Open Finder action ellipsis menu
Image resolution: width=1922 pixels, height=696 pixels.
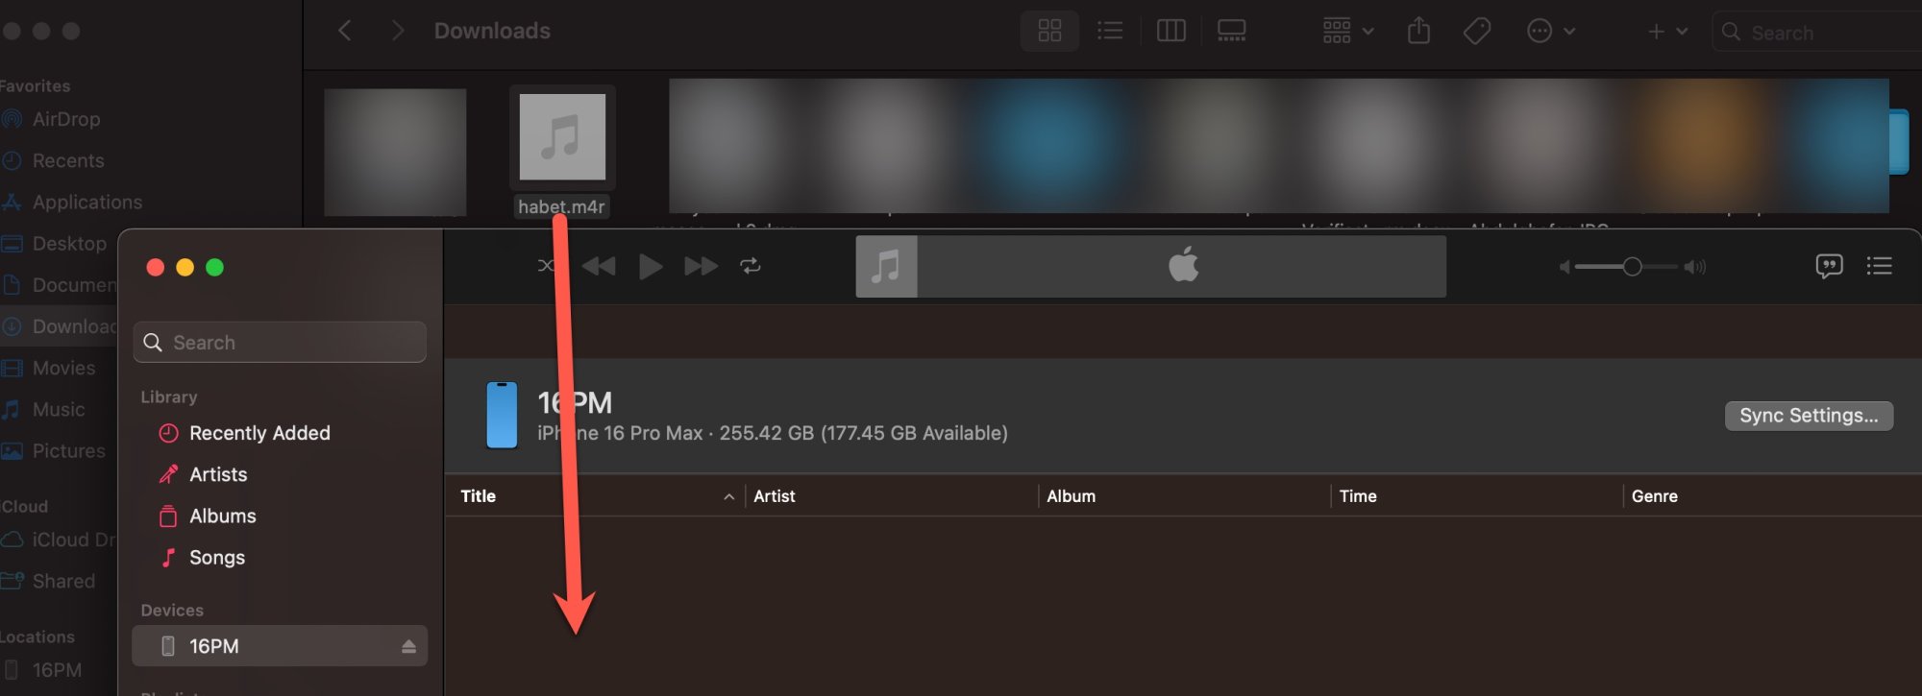pyautogui.click(x=1550, y=31)
